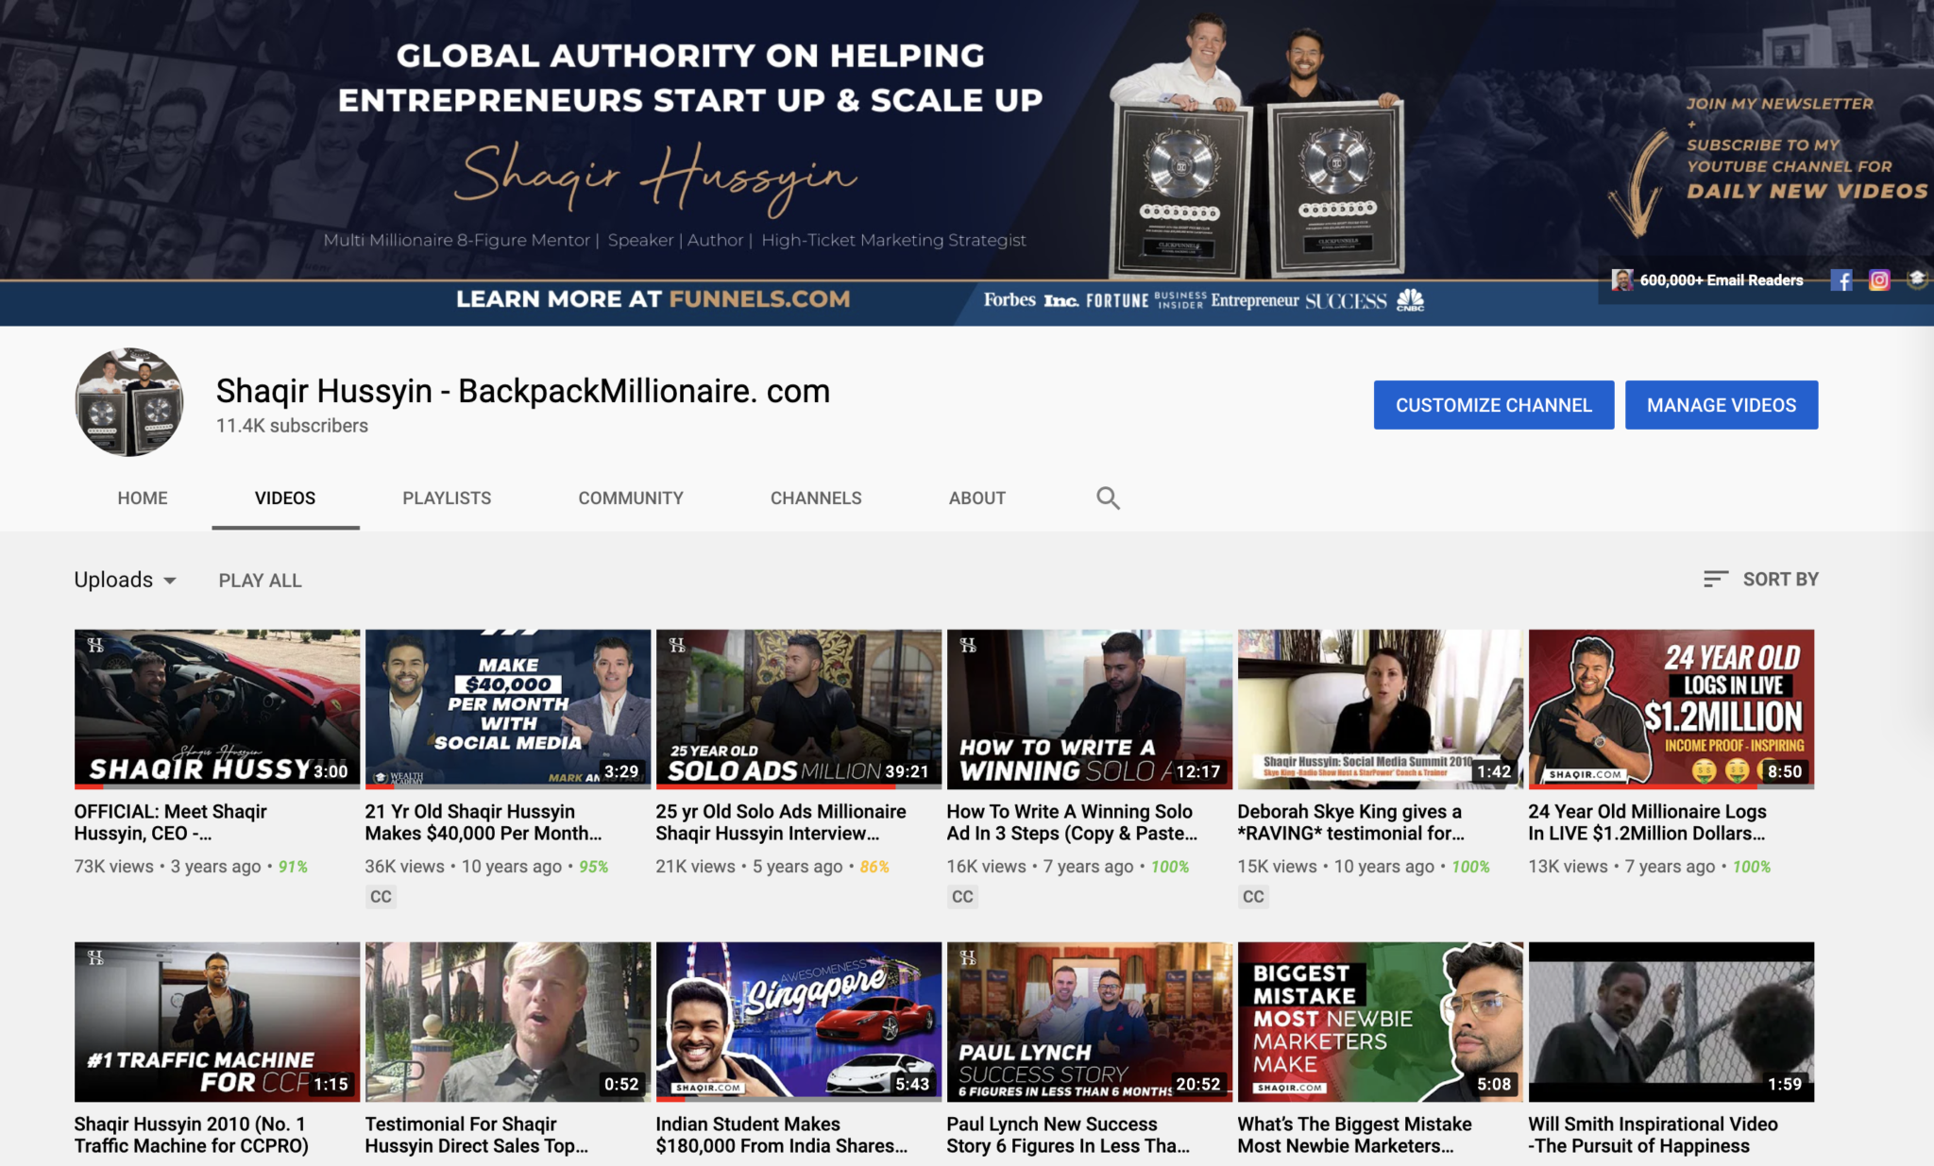The image size is (1934, 1166).
Task: Click the channel profile avatar
Action: (x=129, y=402)
